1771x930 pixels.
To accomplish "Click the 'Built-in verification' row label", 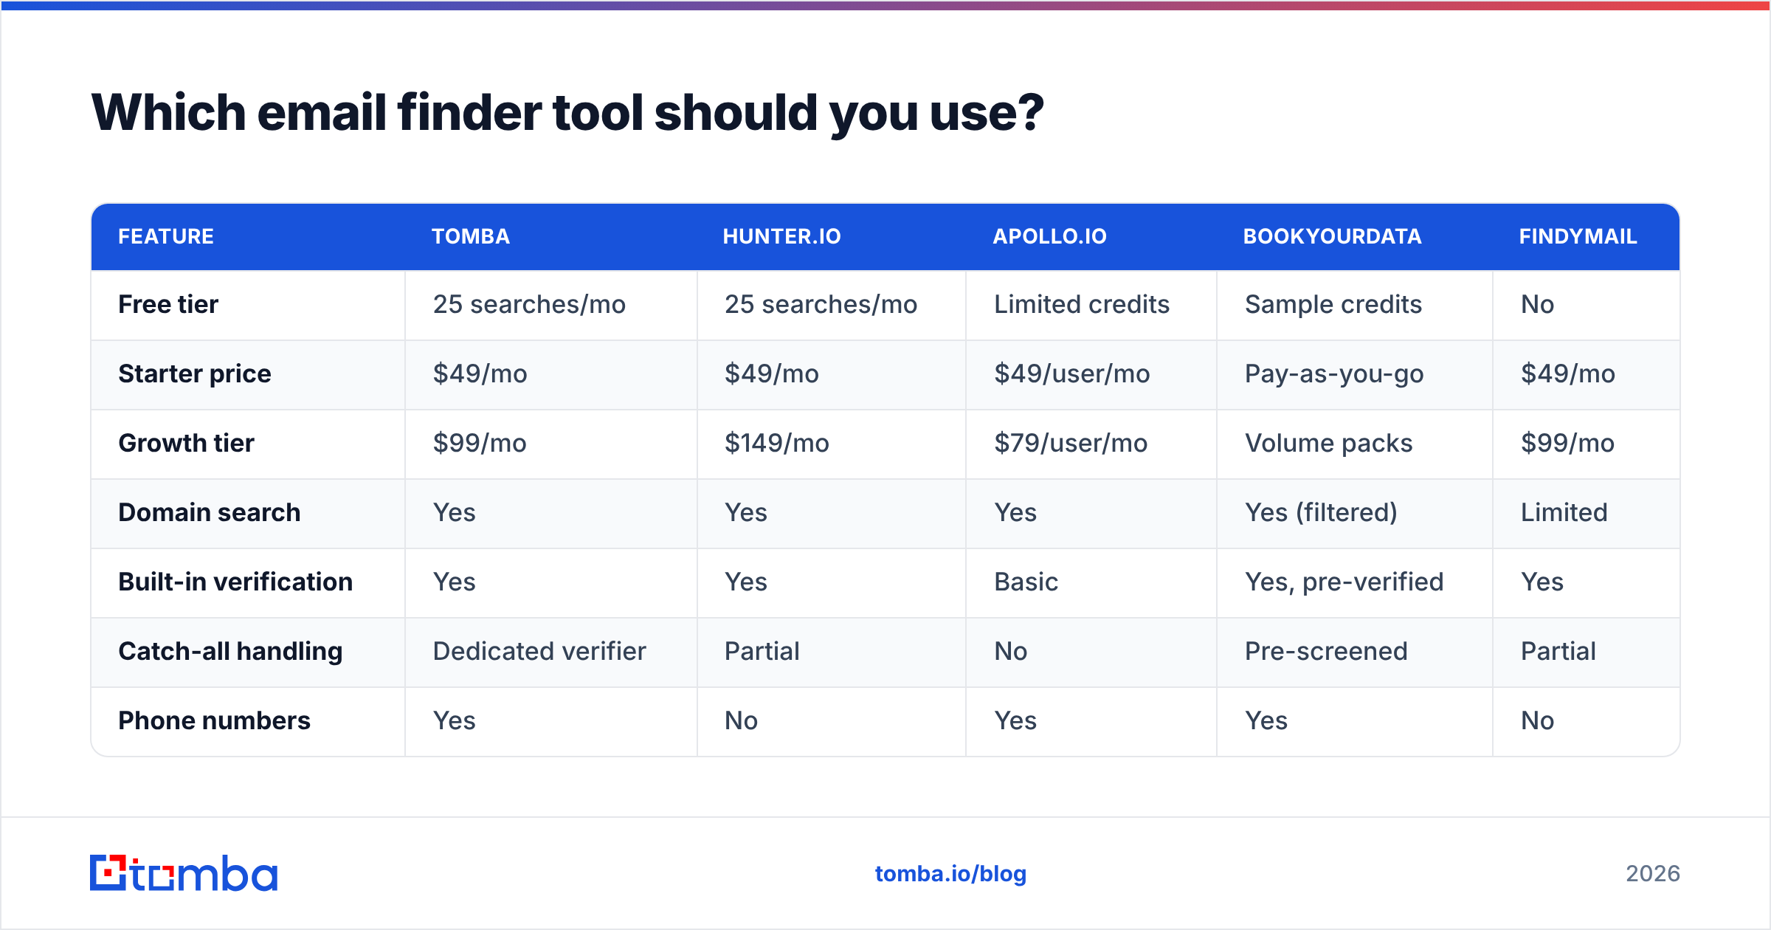I will (x=235, y=582).
